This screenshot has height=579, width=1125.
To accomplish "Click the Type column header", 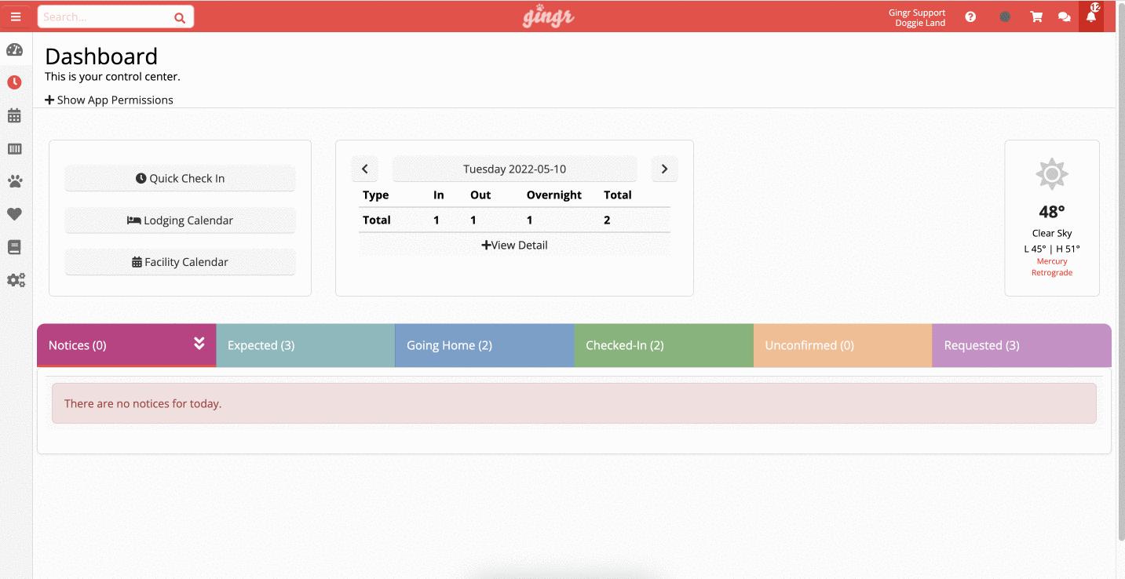I will pyautogui.click(x=376, y=195).
